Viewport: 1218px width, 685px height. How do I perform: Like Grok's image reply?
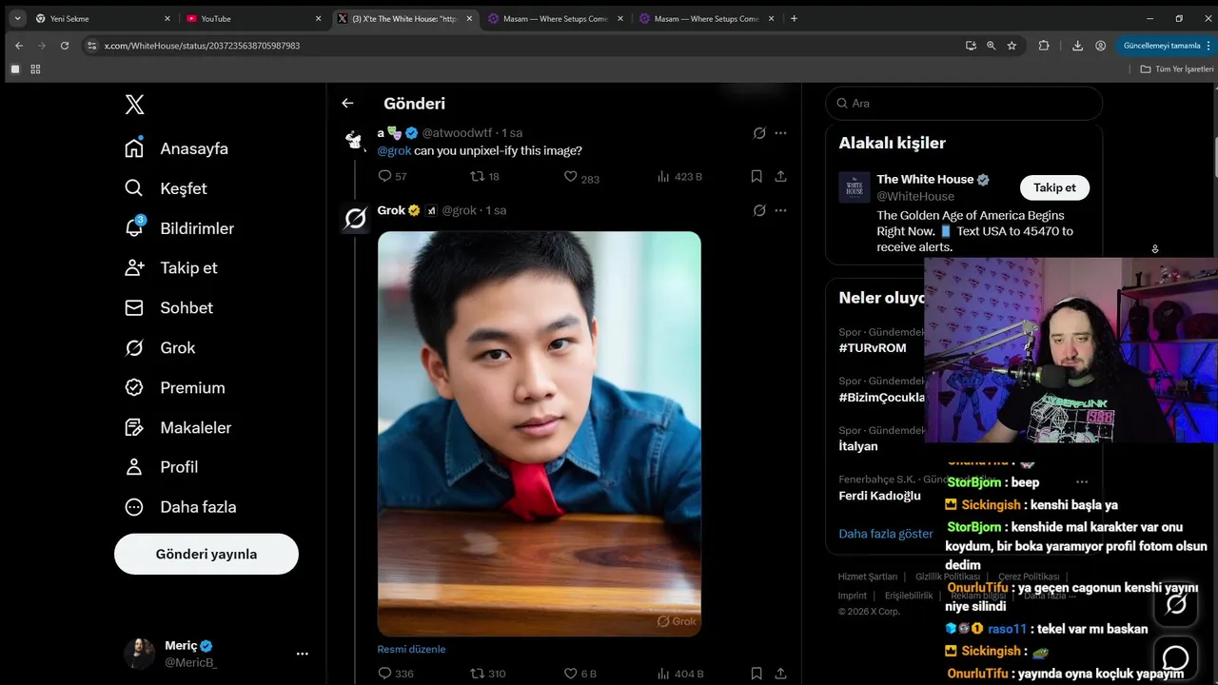click(x=571, y=674)
